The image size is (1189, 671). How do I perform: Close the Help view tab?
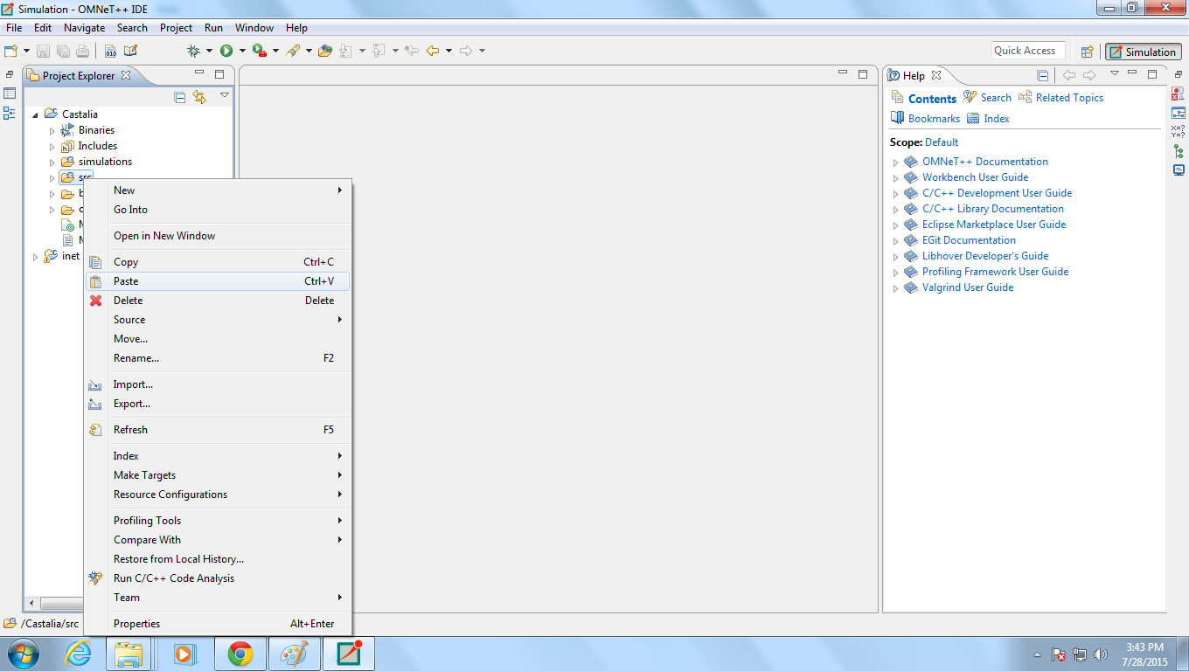click(936, 75)
